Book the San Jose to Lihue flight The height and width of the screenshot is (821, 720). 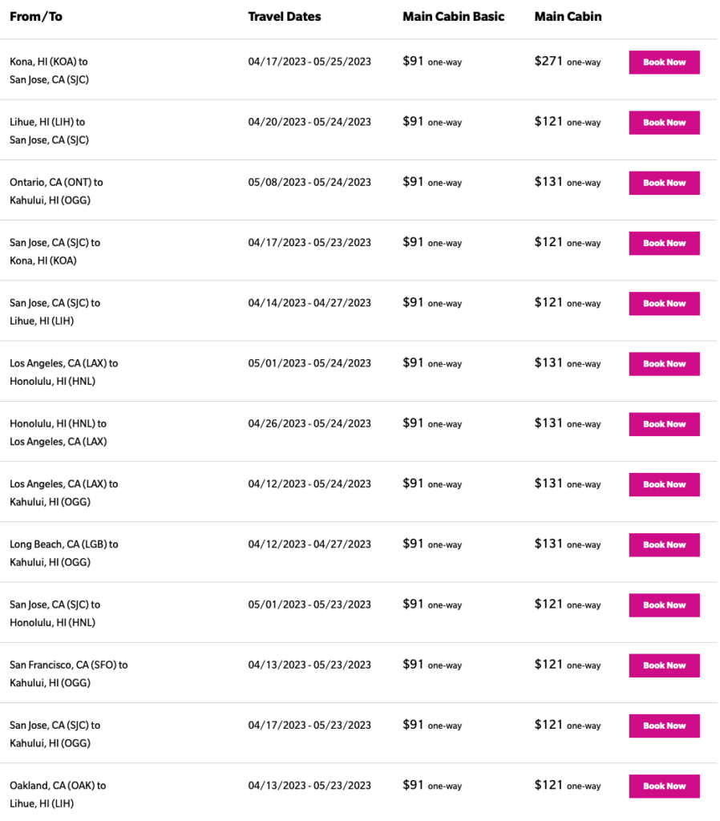pos(664,303)
